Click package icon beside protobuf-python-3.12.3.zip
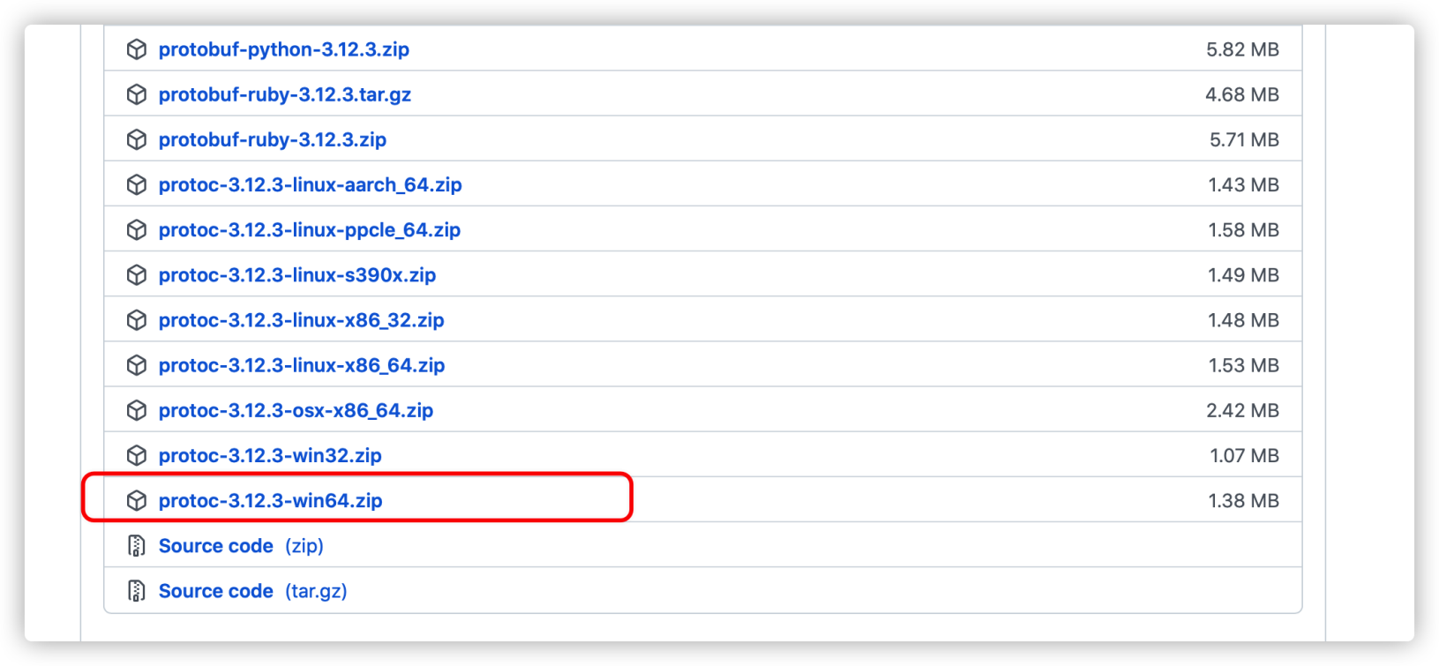Image resolution: width=1439 pixels, height=666 pixels. pos(137,49)
